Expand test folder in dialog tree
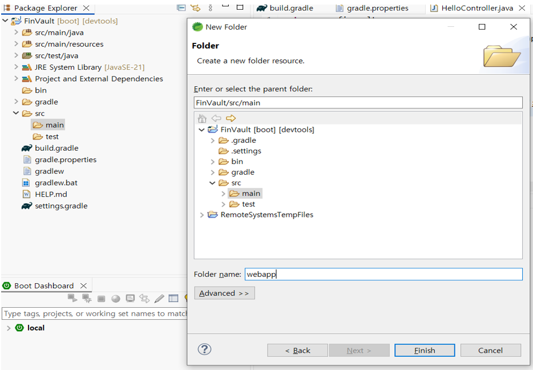Image resolution: width=533 pixels, height=370 pixels. [223, 204]
